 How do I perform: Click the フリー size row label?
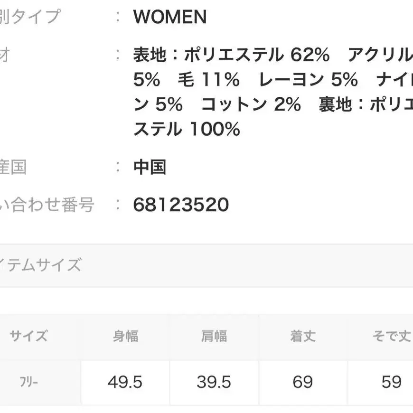tap(28, 383)
